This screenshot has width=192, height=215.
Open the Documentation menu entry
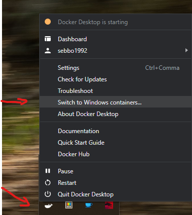point(116,131)
